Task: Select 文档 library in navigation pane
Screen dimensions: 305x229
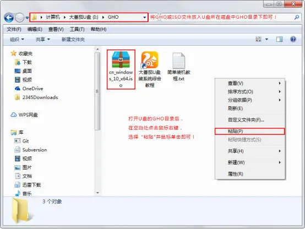Action: [27, 176]
